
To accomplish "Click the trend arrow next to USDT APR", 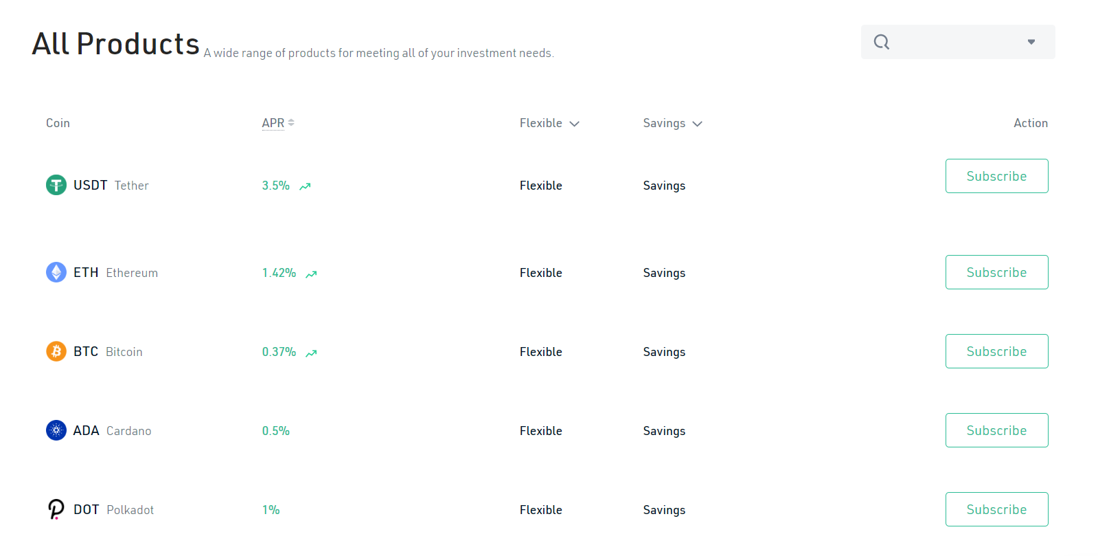I will (305, 186).
